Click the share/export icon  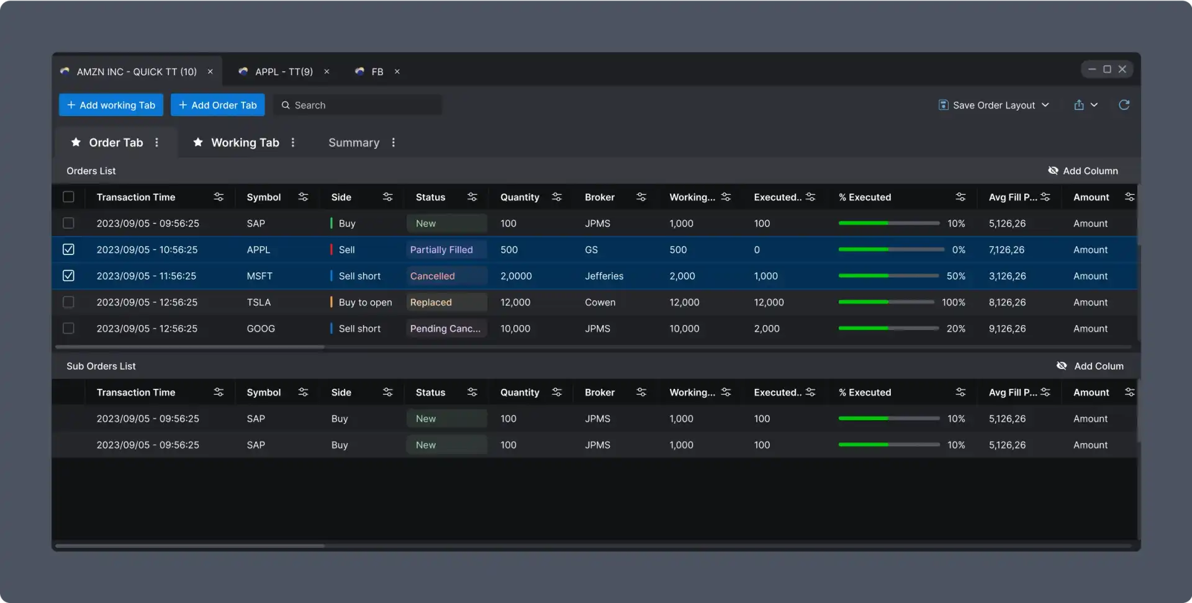[x=1079, y=105]
